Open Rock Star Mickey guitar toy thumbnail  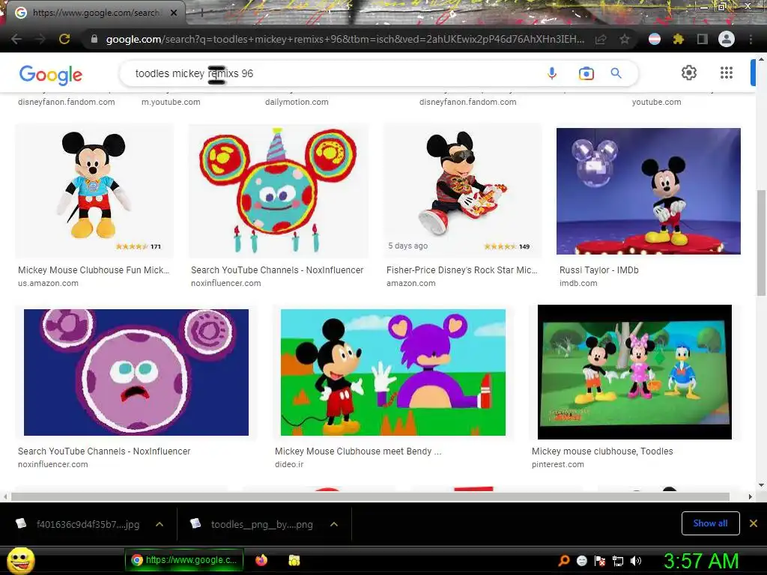[x=463, y=191]
